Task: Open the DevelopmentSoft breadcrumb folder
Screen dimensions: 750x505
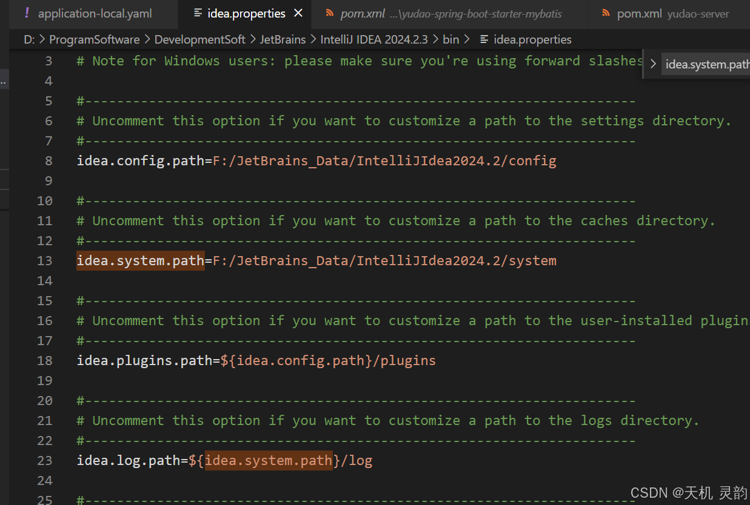Action: [x=199, y=39]
